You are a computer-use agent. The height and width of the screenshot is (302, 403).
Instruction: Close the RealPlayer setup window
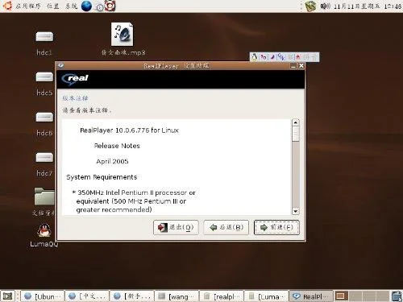pos(301,66)
